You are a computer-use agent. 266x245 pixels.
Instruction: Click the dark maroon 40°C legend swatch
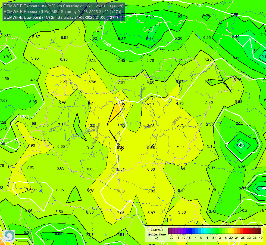click(x=259, y=231)
